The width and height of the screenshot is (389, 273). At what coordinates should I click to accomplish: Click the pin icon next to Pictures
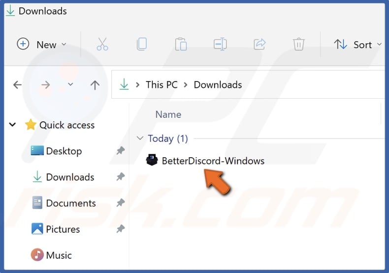pos(121,229)
